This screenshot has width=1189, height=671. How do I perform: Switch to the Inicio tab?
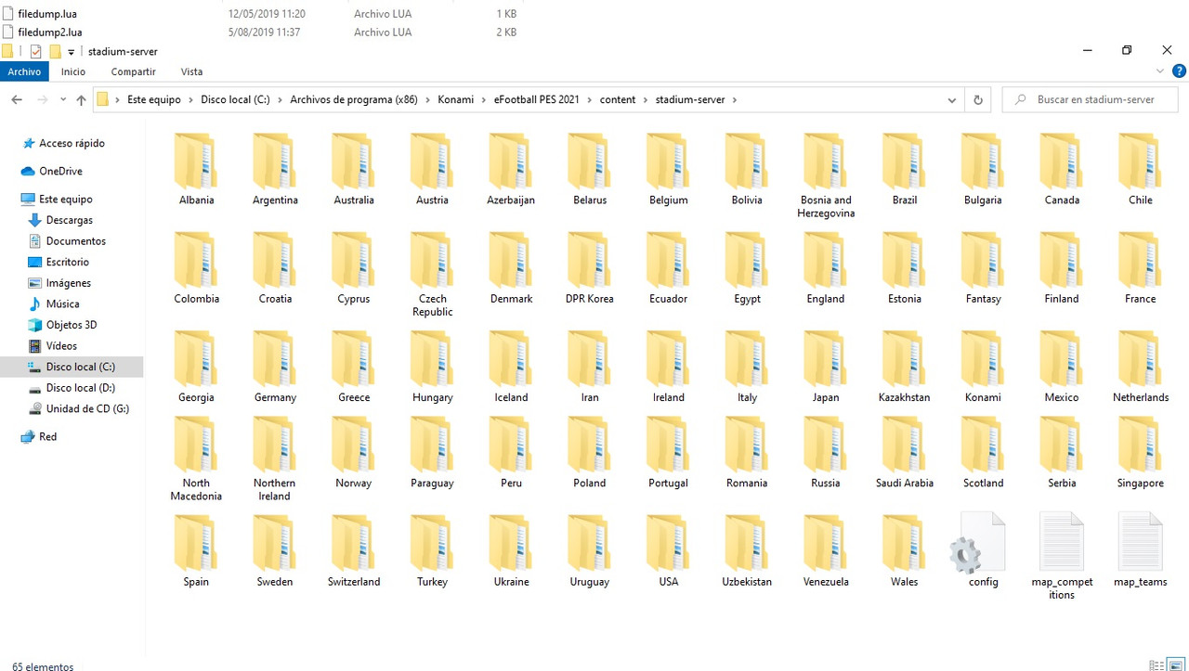[73, 71]
